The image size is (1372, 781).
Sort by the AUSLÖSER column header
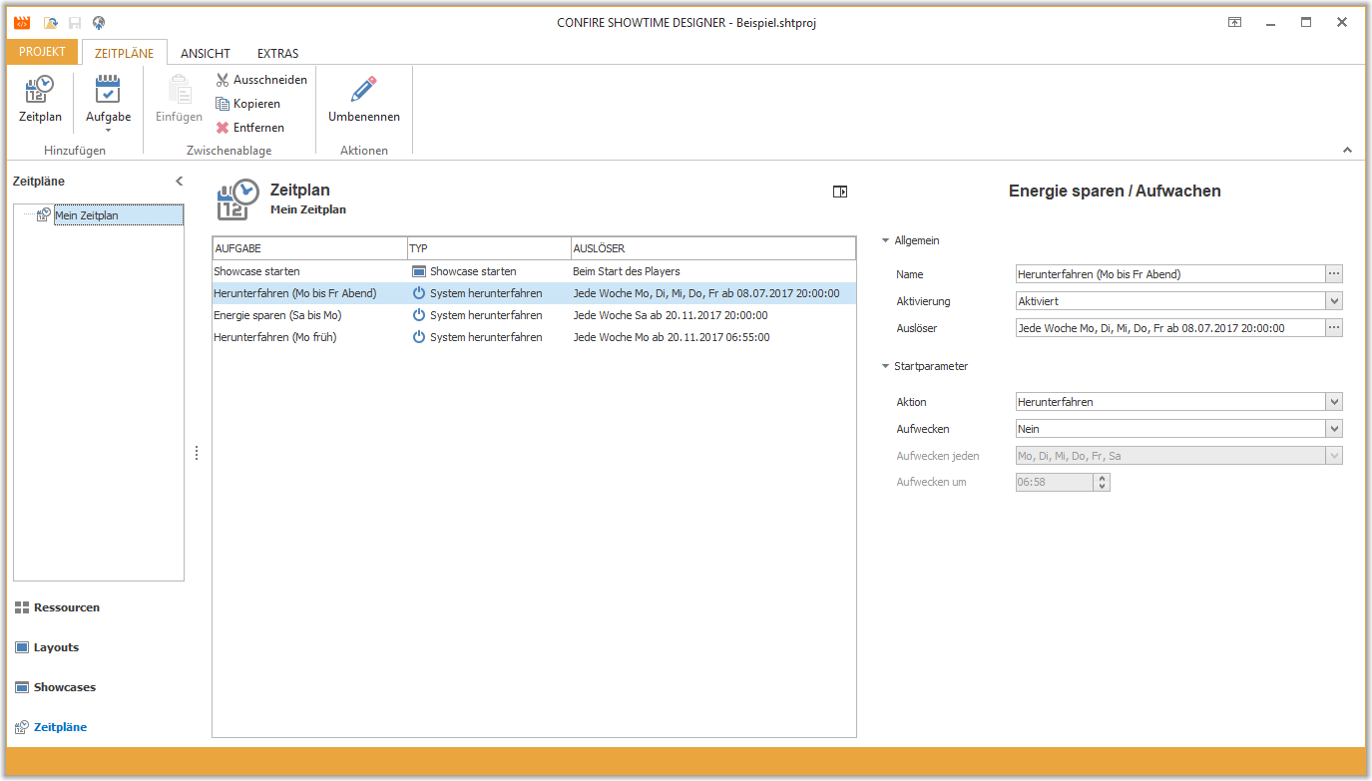[x=712, y=248]
